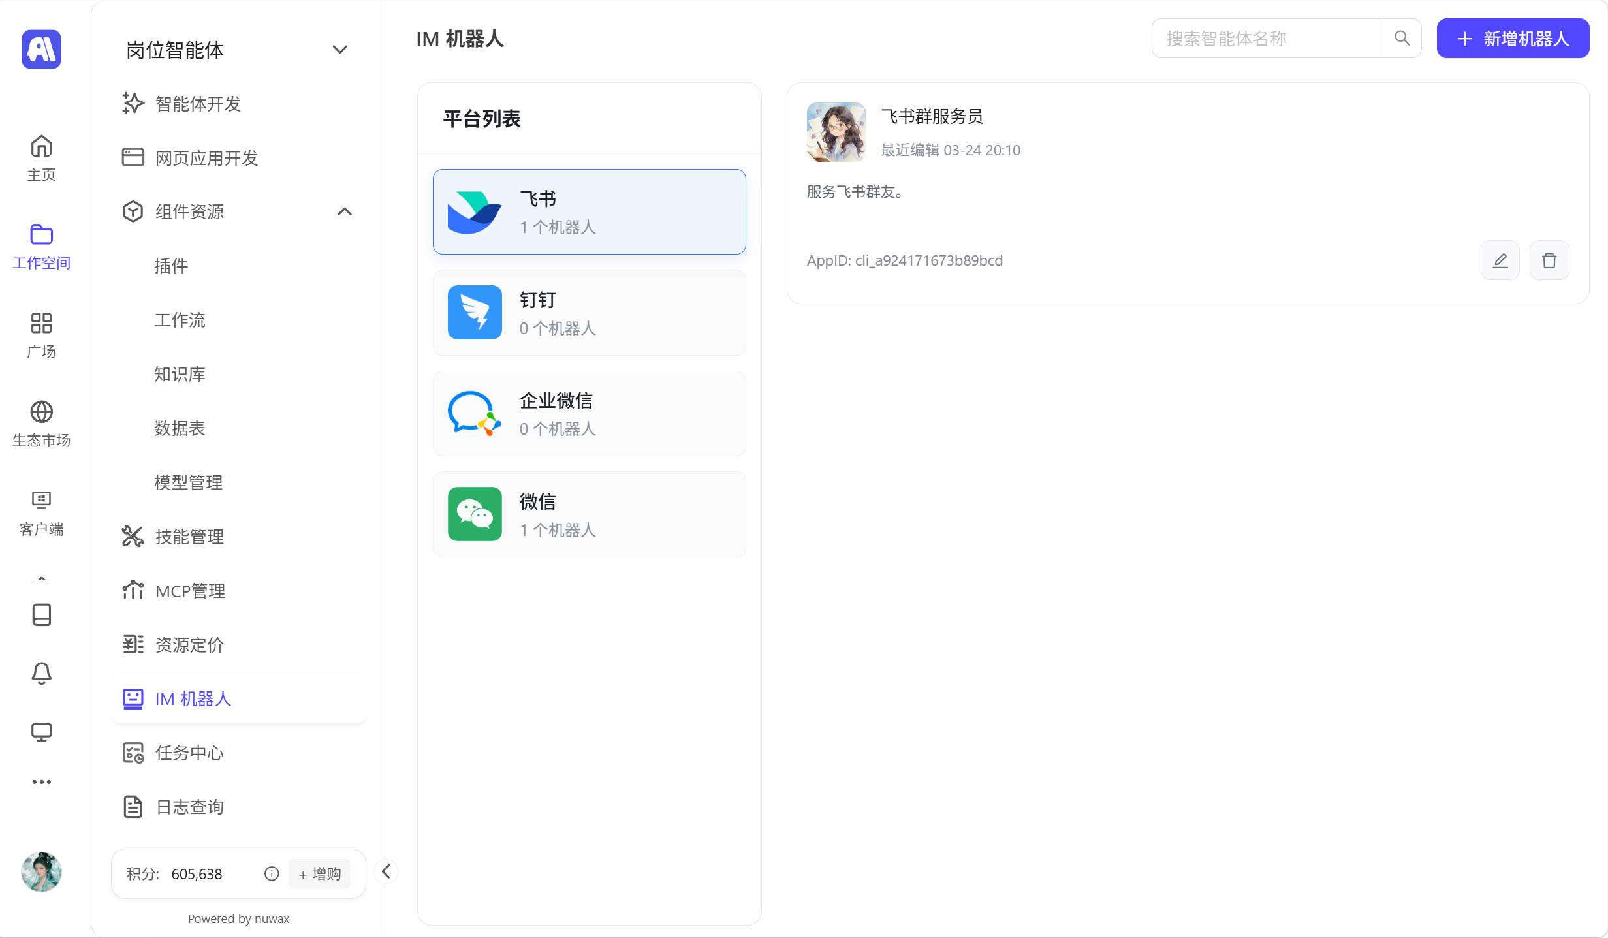This screenshot has height=938, width=1608.
Task: Delete 飞书群服务员 with trash icon
Action: pyautogui.click(x=1549, y=260)
